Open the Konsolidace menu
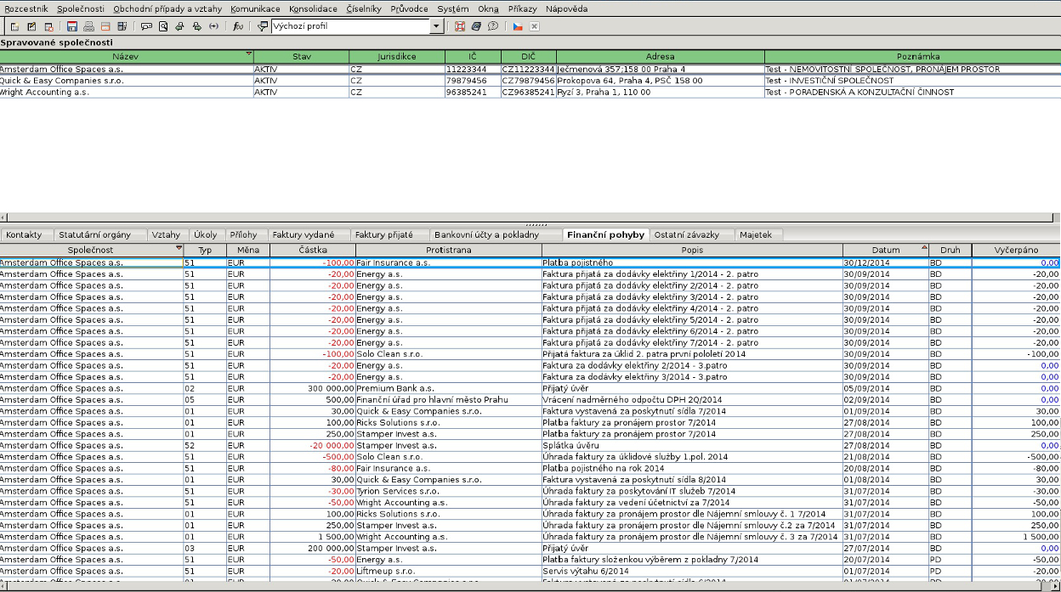1061x592 pixels. click(313, 8)
